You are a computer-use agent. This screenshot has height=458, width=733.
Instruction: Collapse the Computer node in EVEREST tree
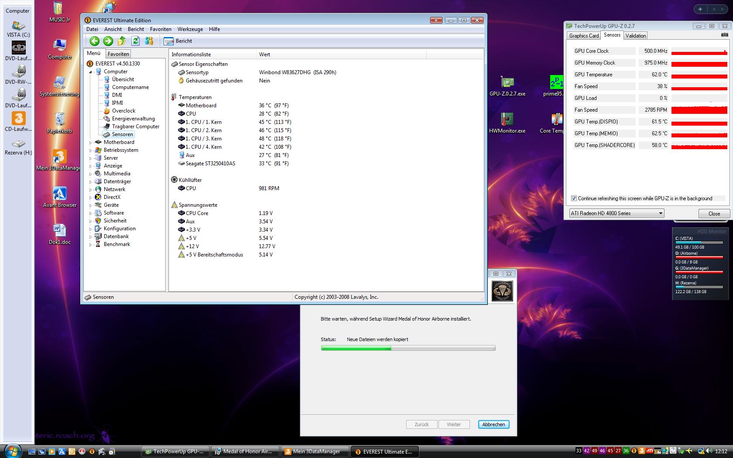pyautogui.click(x=90, y=72)
